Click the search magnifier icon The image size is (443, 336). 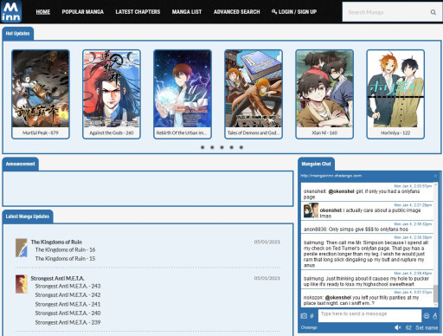(x=433, y=12)
